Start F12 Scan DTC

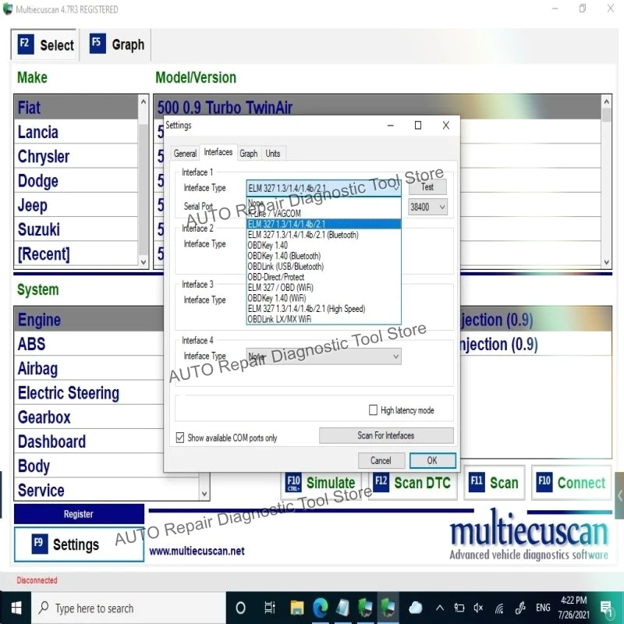[x=413, y=483]
